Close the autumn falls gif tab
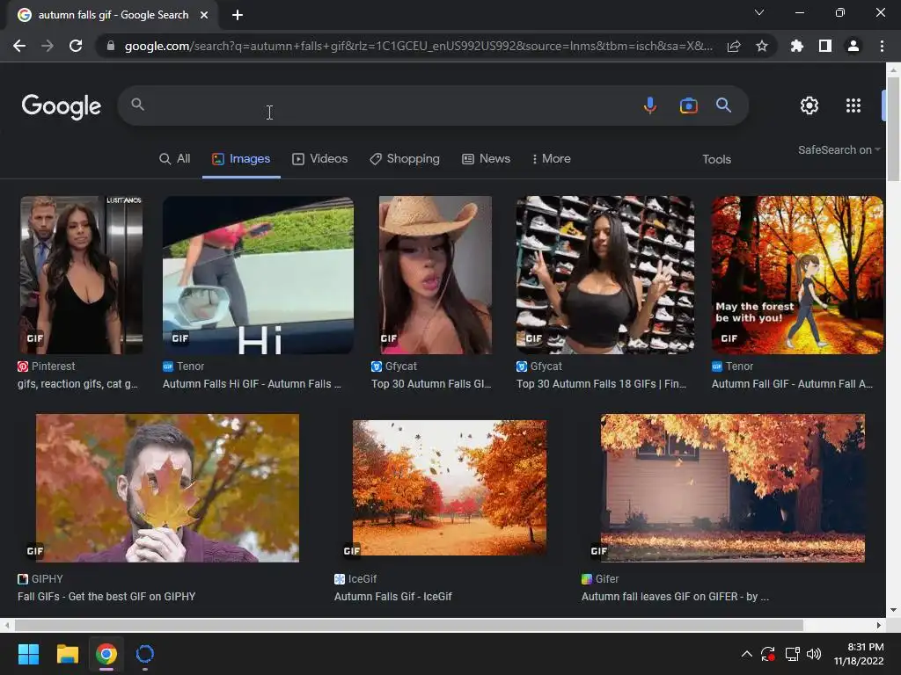Image resolution: width=901 pixels, height=675 pixels. (204, 15)
